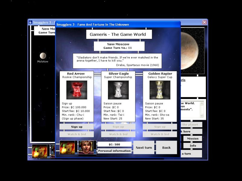Close the background Smugglers 3 window
This screenshot has width=242, height=181.
[204, 22]
